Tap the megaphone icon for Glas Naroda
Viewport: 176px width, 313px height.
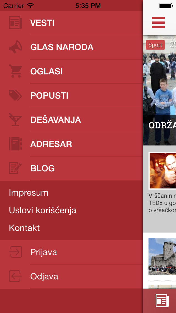tap(15, 47)
